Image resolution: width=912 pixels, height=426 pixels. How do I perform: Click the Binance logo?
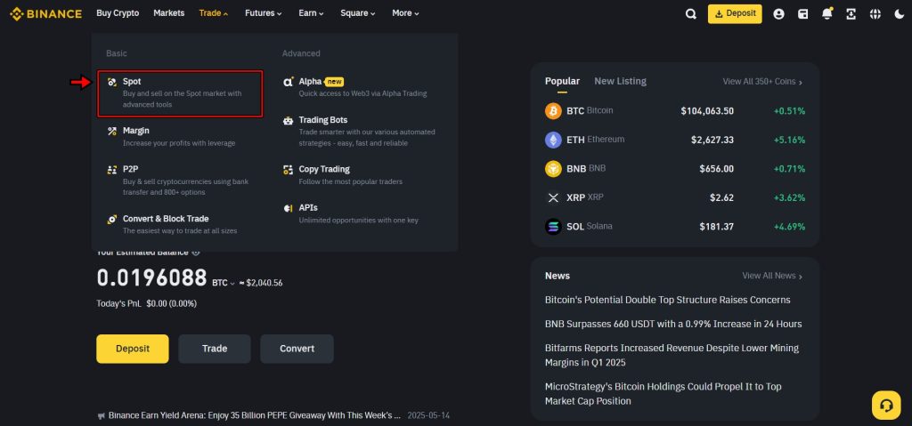coord(46,13)
